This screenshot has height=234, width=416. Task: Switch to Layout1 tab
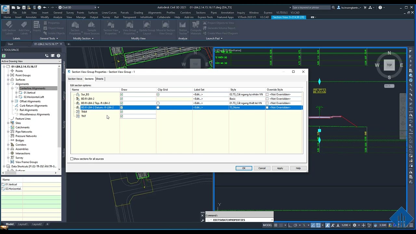(23, 224)
